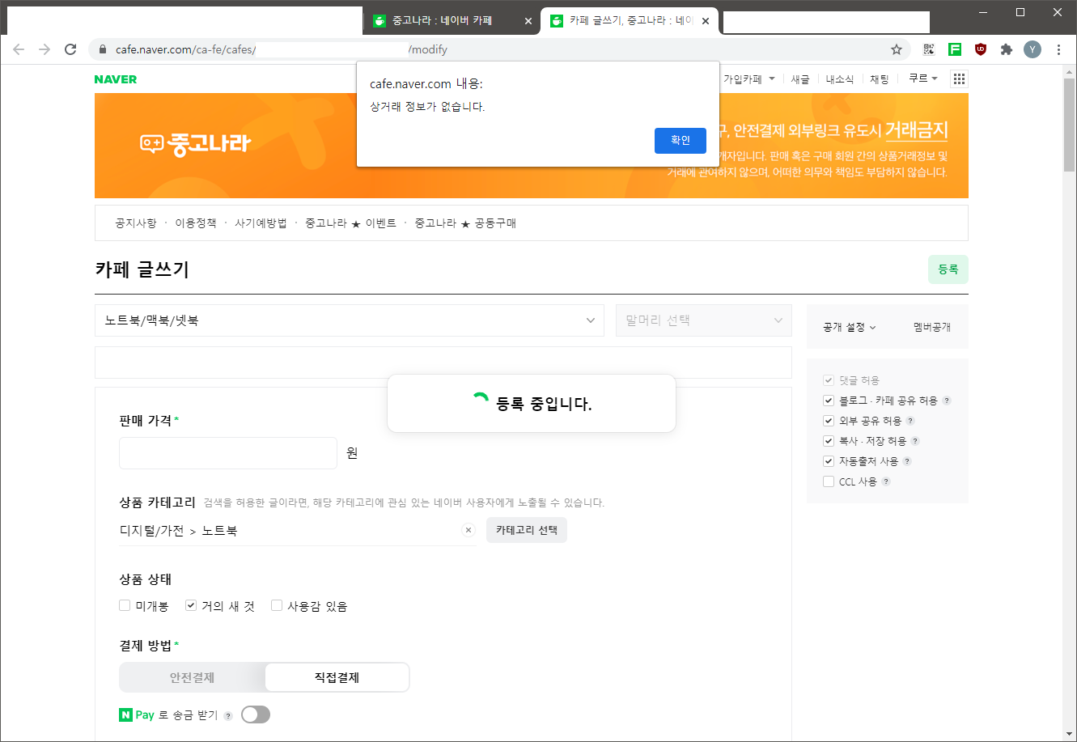Click the help icon next to 블로그·카페 공유 허용
The height and width of the screenshot is (742, 1077).
coord(947,401)
